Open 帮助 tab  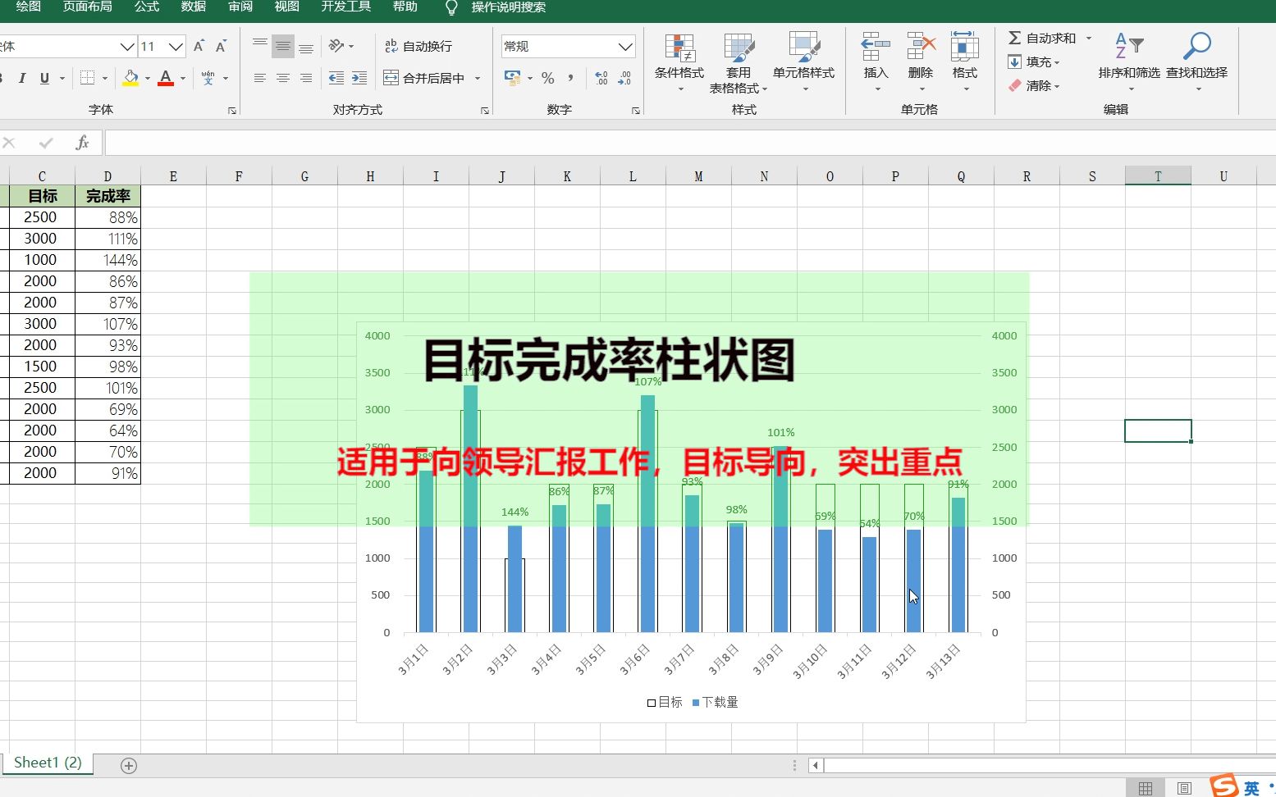tap(405, 7)
